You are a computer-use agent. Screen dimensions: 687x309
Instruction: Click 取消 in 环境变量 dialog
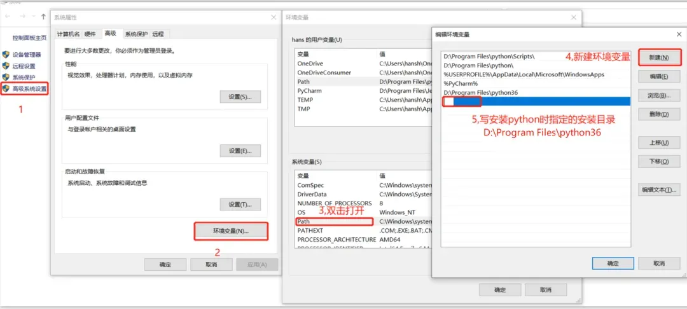(x=546, y=290)
